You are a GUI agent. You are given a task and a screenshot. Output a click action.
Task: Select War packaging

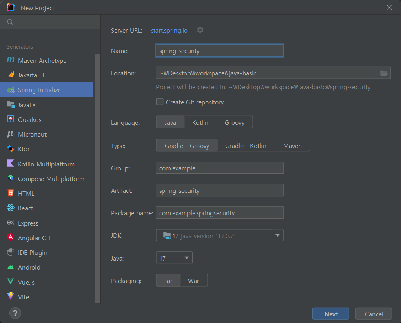click(194, 281)
